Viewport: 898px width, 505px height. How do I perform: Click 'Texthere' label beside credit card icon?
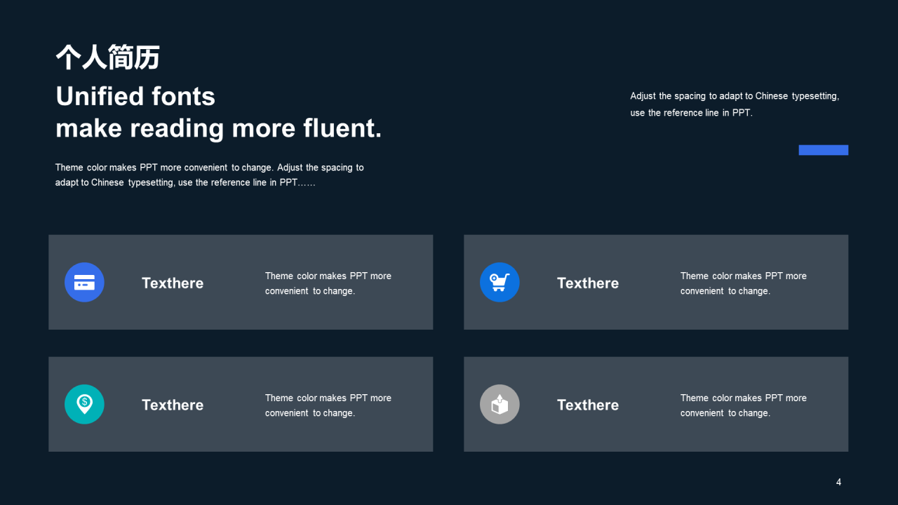(173, 283)
